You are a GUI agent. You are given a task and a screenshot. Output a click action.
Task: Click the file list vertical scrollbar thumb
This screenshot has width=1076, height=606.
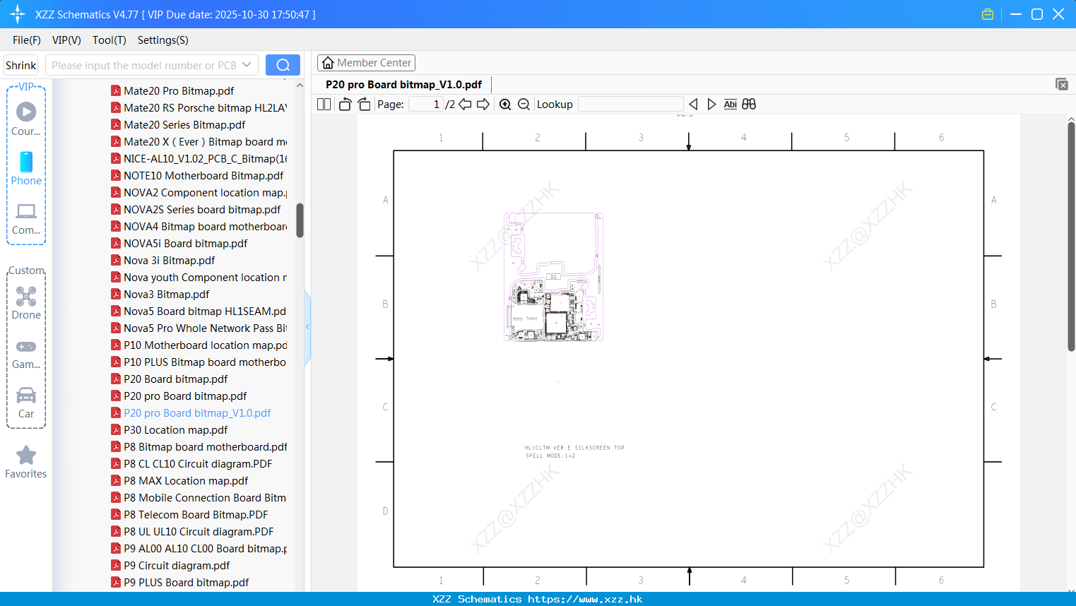[x=300, y=220]
